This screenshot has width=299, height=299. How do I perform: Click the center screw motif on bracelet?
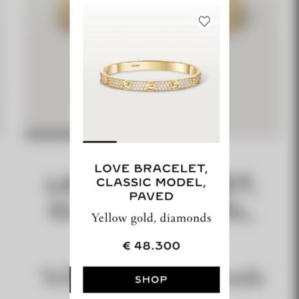[x=150, y=86]
